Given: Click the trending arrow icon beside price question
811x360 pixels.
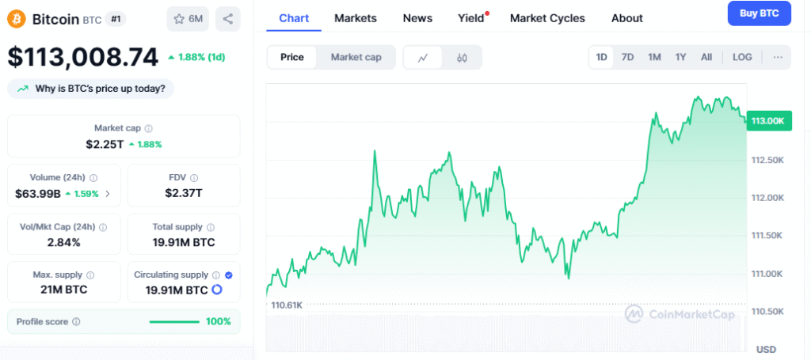Looking at the screenshot, I should [23, 89].
